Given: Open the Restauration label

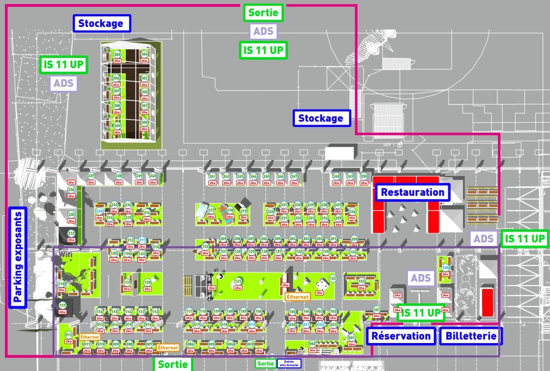Looking at the screenshot, I should [x=412, y=192].
